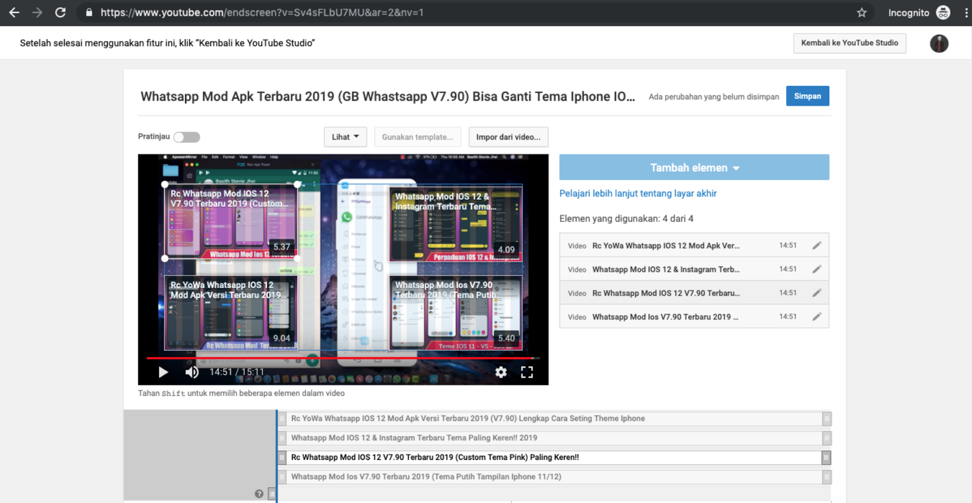Edit the Rc YoWa Whatsapp IOS 12 element
Screen dimensions: 972x503
point(817,246)
